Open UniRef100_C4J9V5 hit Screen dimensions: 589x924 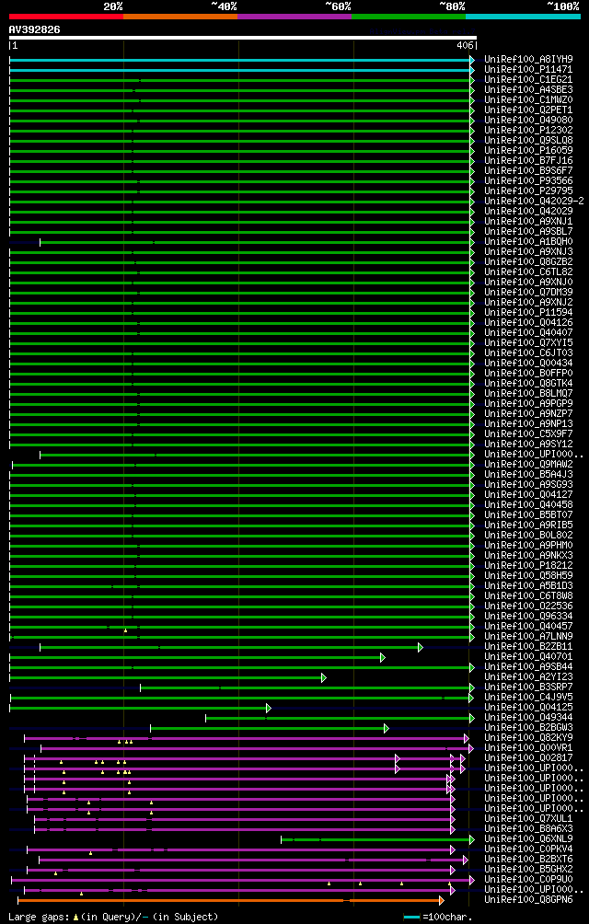pos(528,697)
